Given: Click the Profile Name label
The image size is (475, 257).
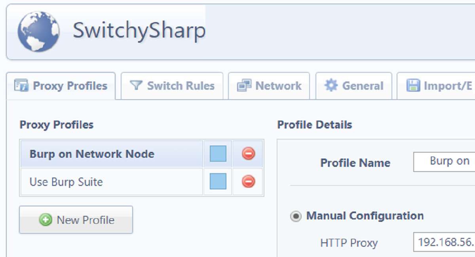Looking at the screenshot, I should pyautogui.click(x=355, y=163).
